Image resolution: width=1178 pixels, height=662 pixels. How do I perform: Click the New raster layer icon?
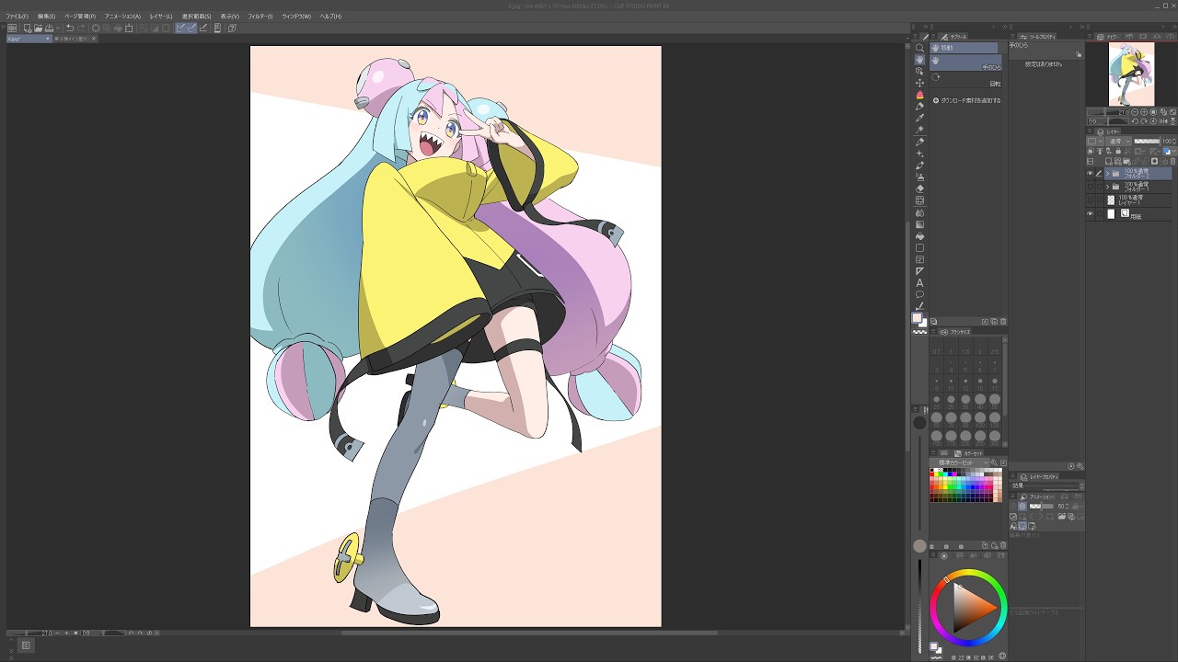[1108, 161]
